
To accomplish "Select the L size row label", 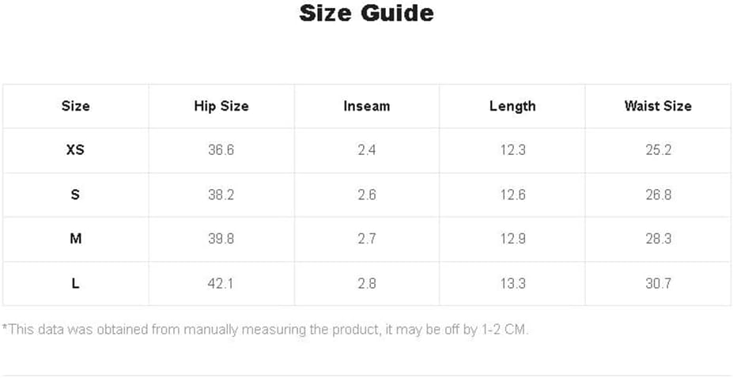I will click(x=75, y=284).
